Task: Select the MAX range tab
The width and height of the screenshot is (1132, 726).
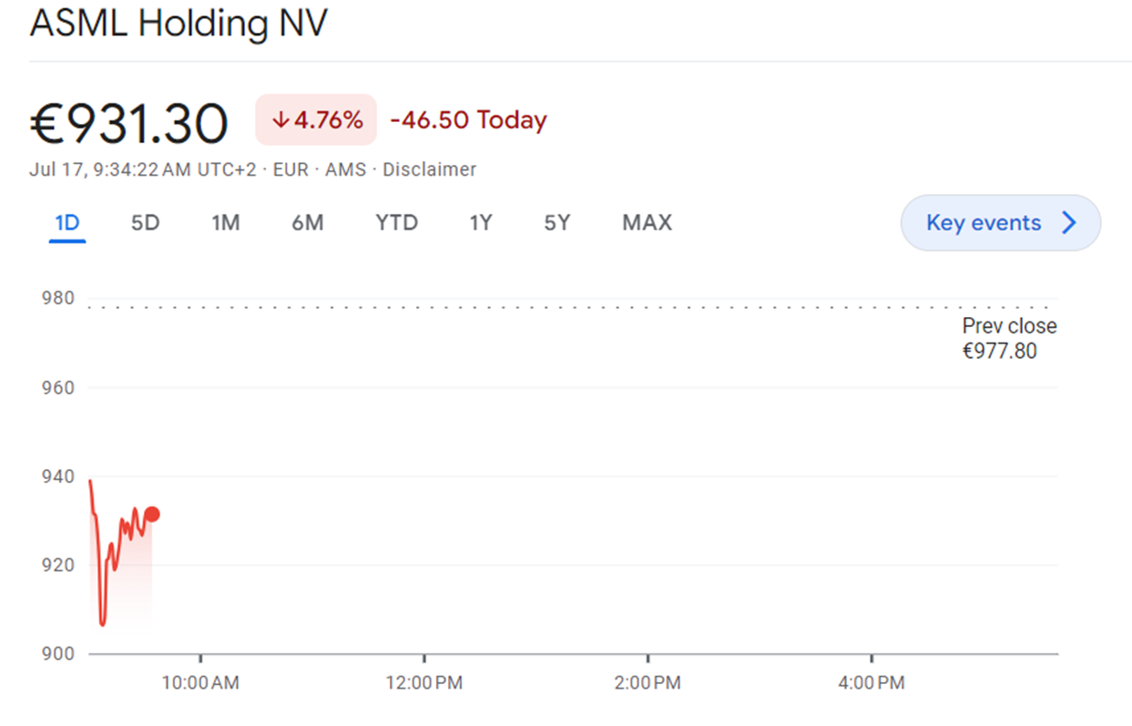Action: (647, 223)
